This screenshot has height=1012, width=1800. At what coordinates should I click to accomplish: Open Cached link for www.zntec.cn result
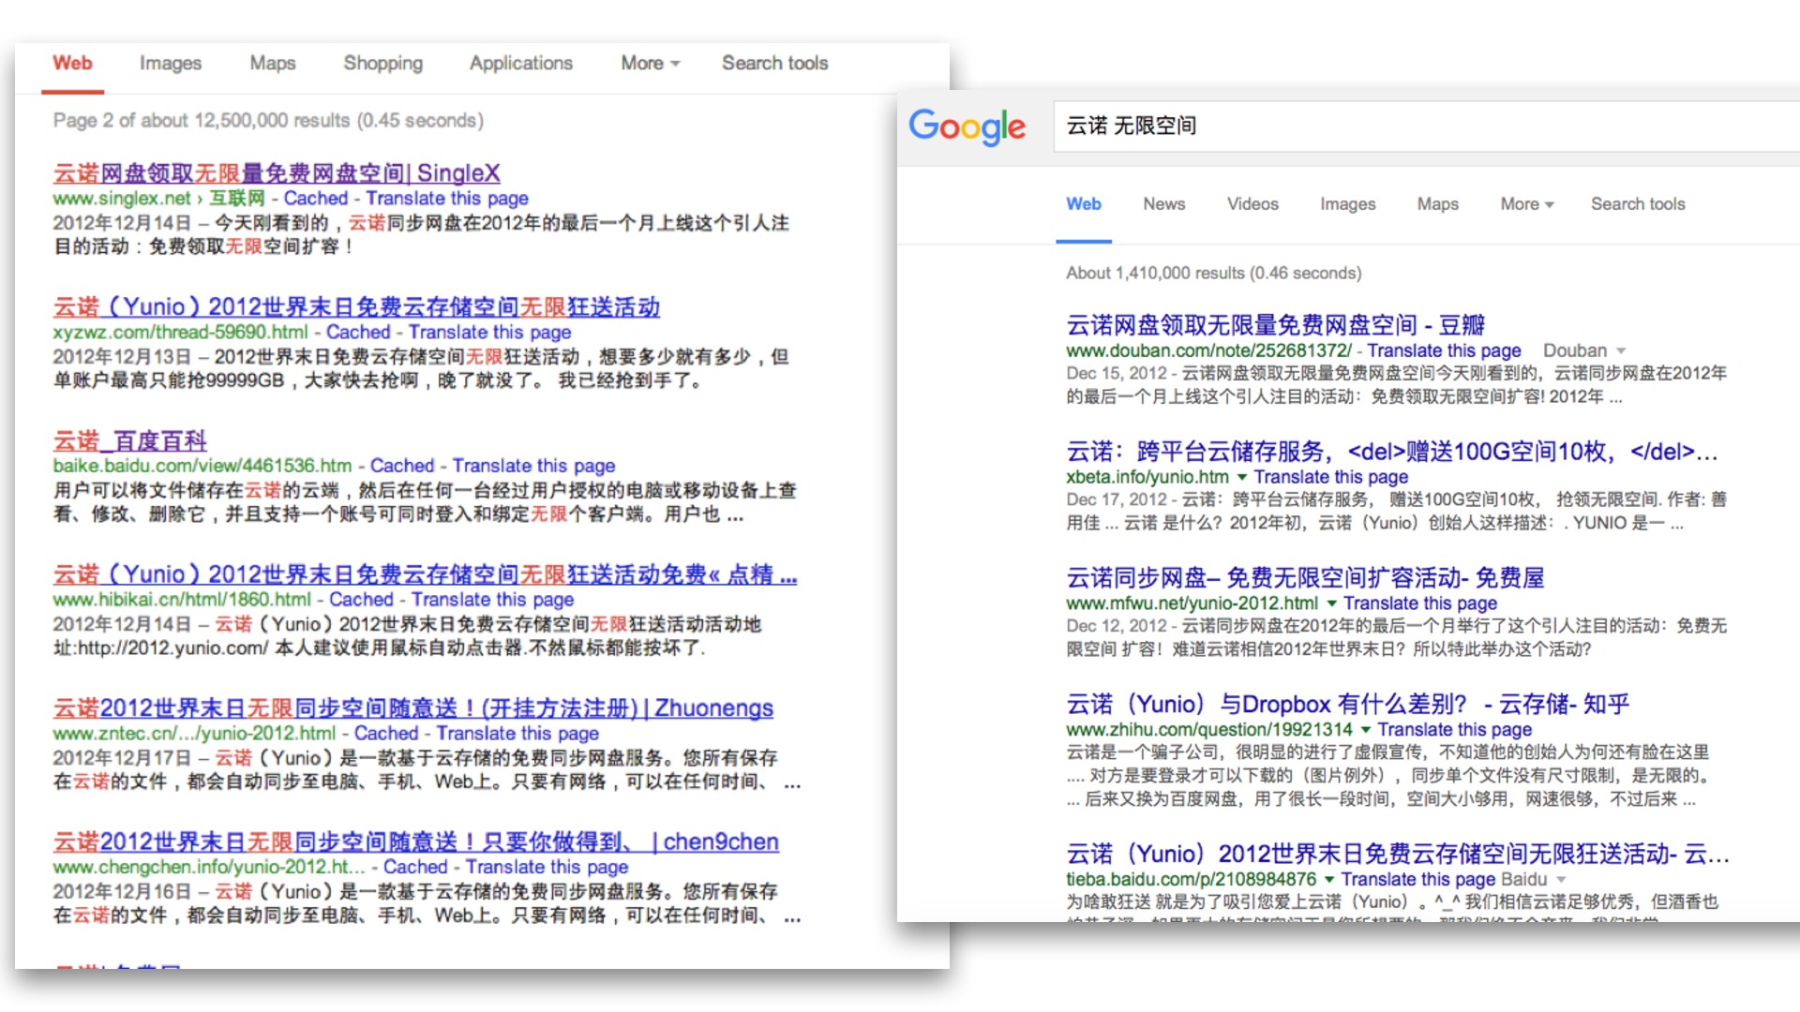pyautogui.click(x=386, y=733)
